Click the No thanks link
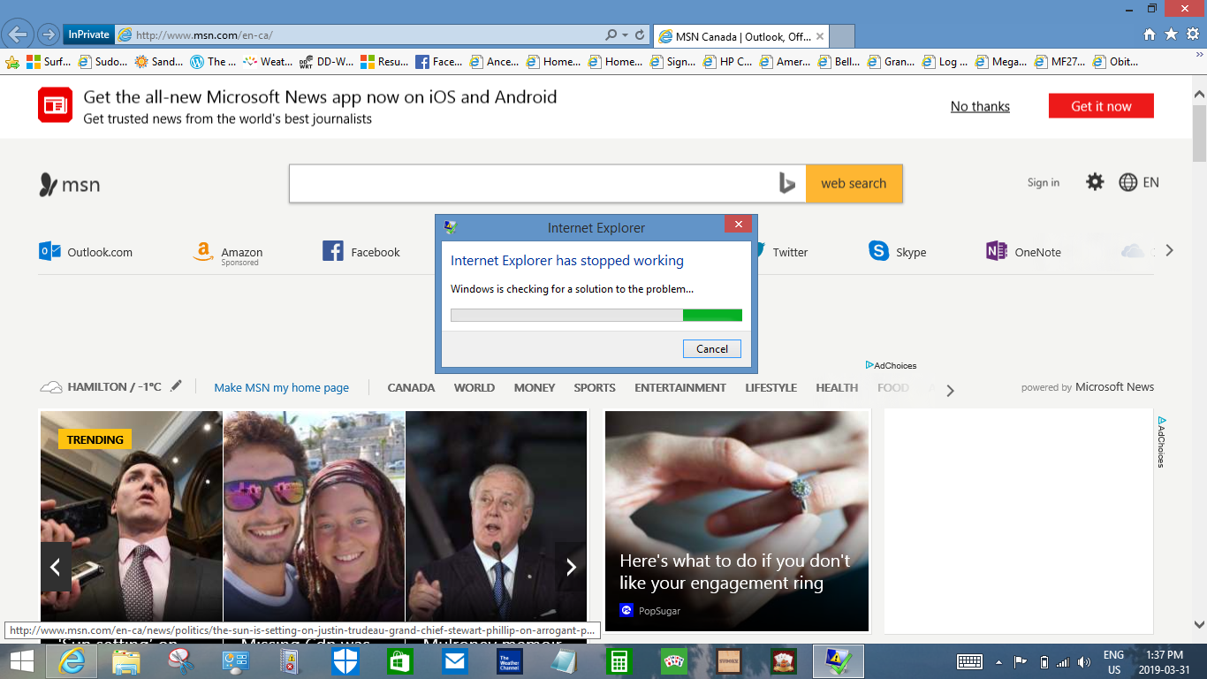1207x679 pixels. coord(980,106)
